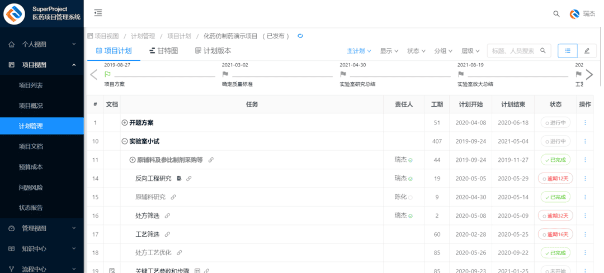Click the link icon beside 处方筛选

(x=167, y=215)
